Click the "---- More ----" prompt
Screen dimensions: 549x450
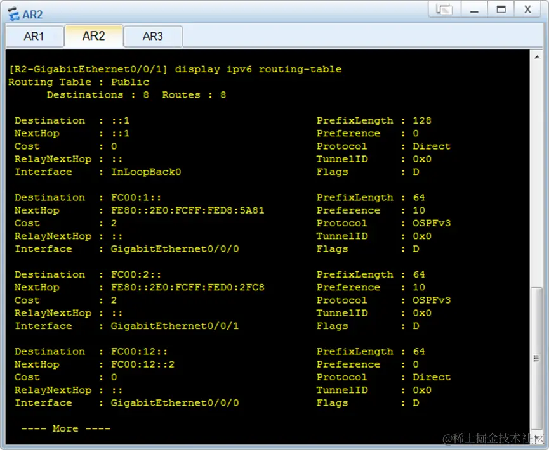[x=66, y=428]
